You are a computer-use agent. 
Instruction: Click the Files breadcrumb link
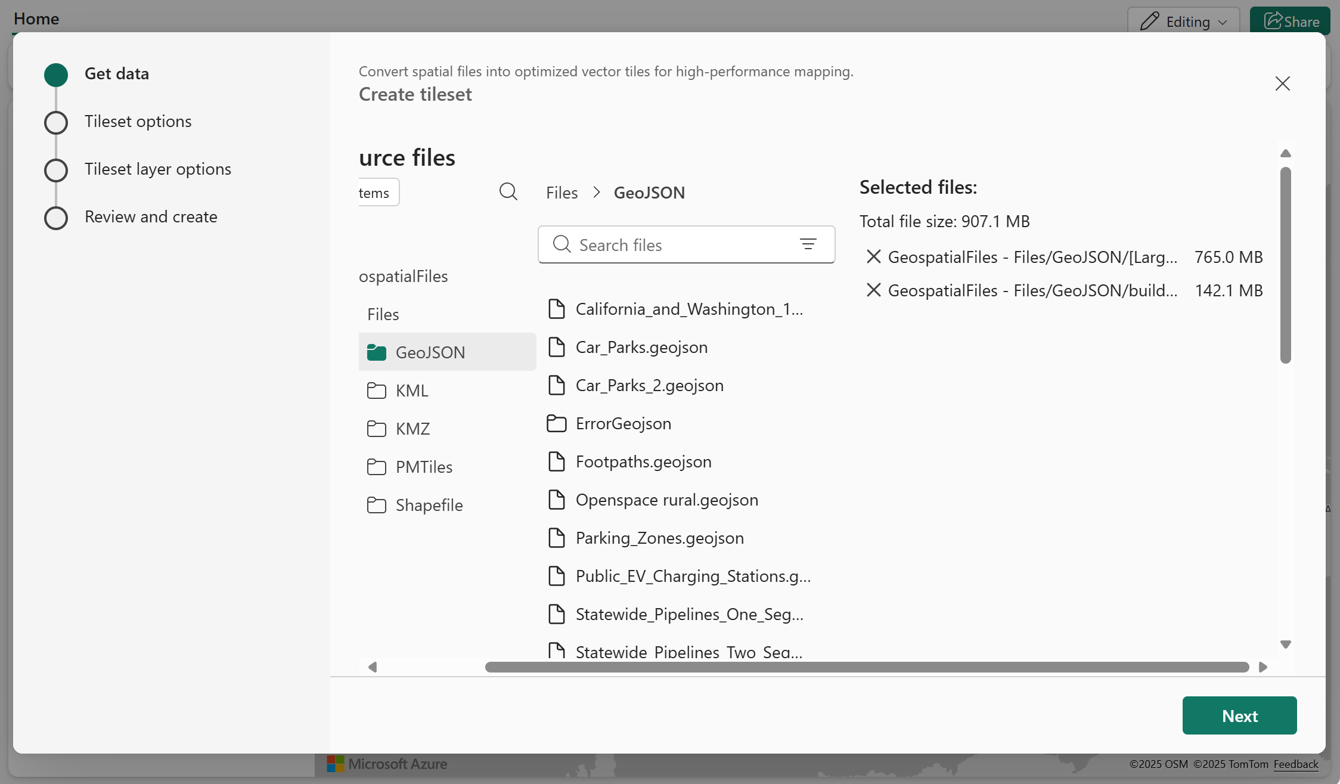pyautogui.click(x=562, y=193)
